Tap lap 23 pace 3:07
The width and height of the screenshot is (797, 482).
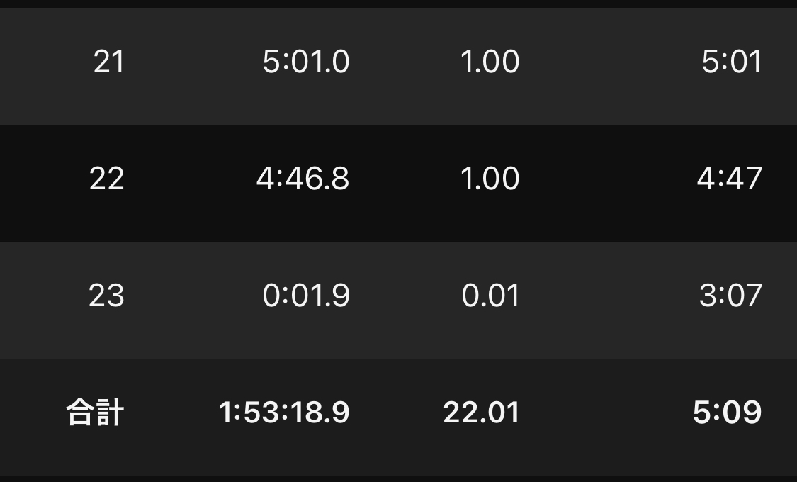point(731,296)
